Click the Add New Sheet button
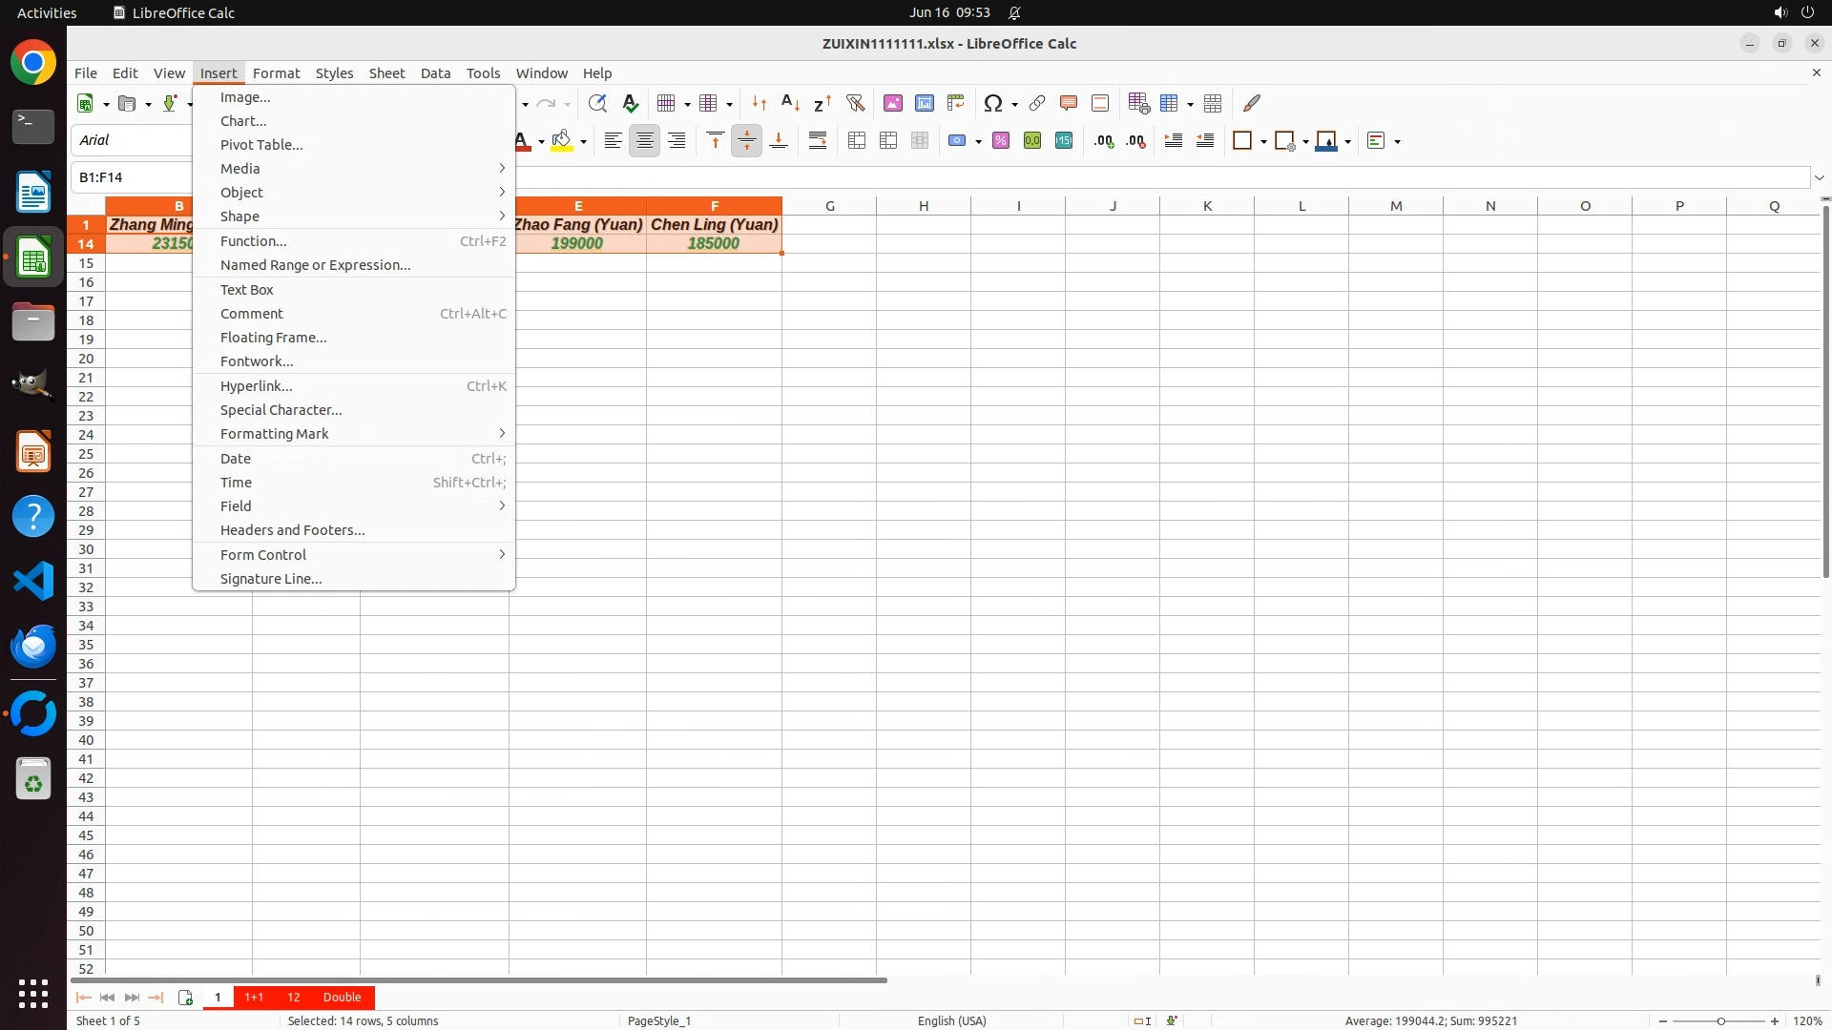 click(185, 998)
